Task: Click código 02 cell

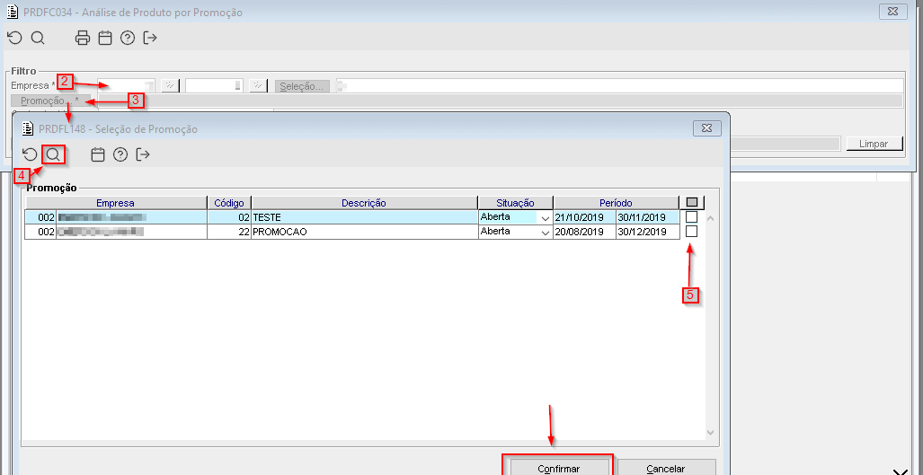Action: tap(229, 217)
